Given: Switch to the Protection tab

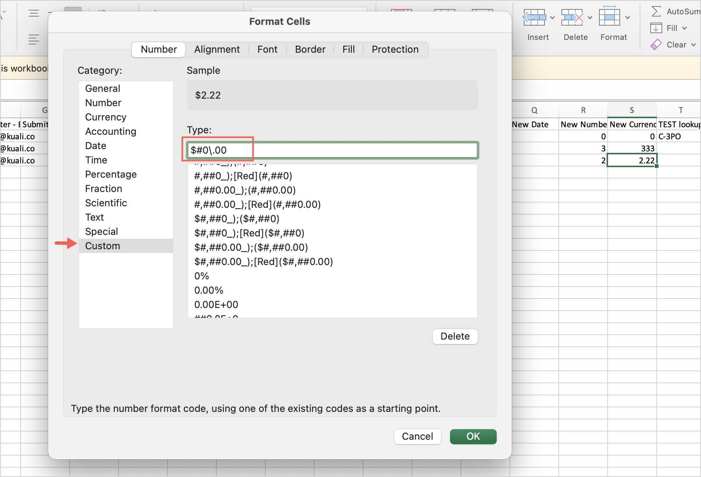Looking at the screenshot, I should 395,49.
